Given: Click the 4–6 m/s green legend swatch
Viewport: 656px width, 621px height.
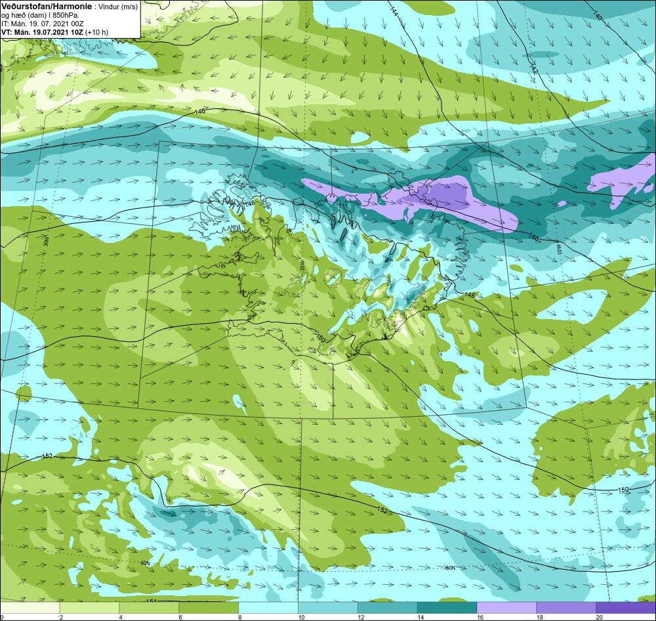Looking at the screenshot, I should [149, 607].
